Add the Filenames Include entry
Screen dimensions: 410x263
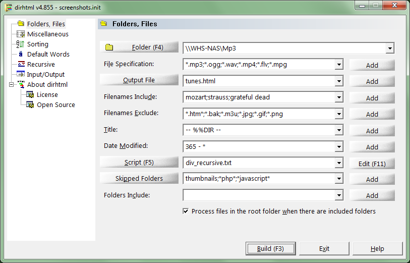point(372,98)
